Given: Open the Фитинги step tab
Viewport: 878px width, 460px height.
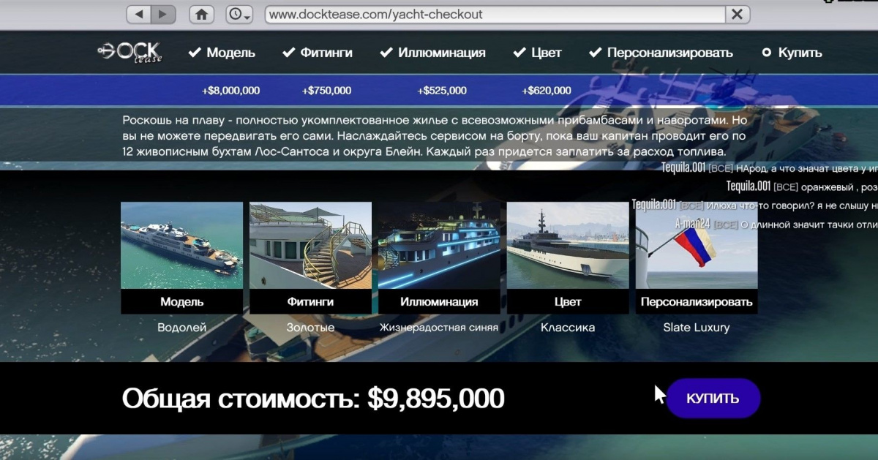Looking at the screenshot, I should [317, 53].
